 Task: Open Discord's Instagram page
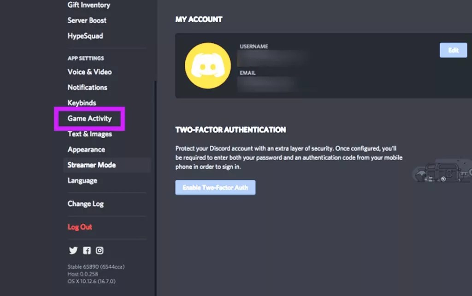(100, 250)
